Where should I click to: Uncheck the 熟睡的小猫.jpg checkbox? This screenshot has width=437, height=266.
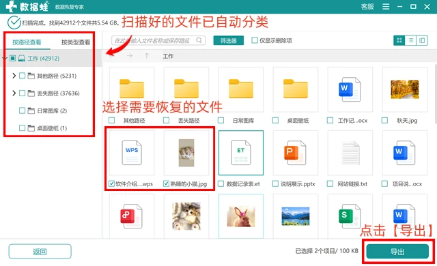[x=166, y=183]
